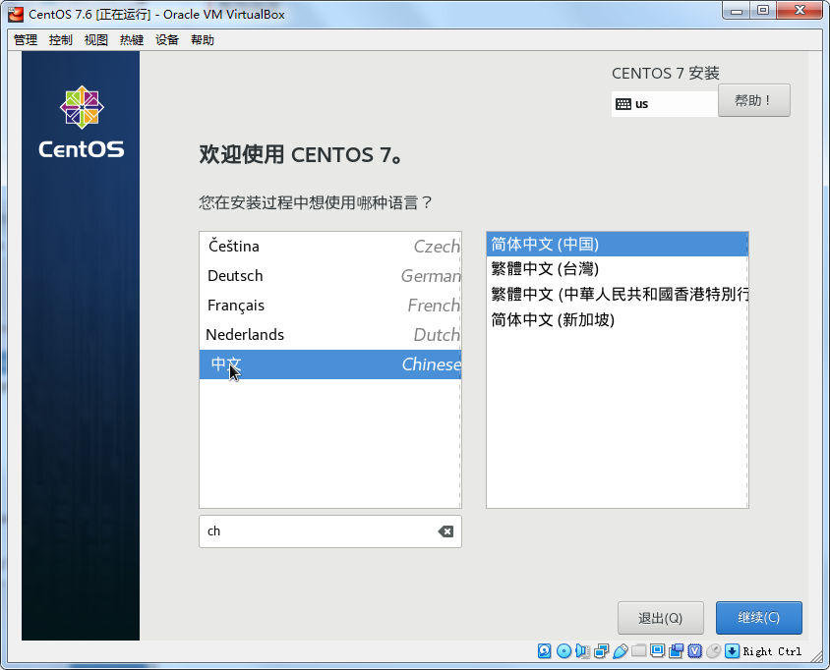This screenshot has height=670, width=830.
Task: Click the 退出(Q) quit button
Action: coord(661,618)
